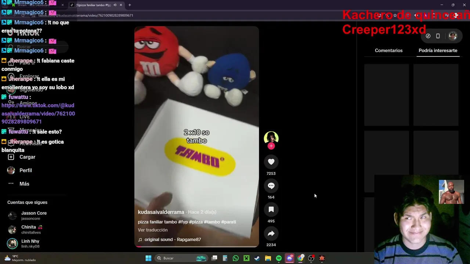This screenshot has width=470, height=264.
Task: Open the #tambo hashtag
Action: (212, 222)
